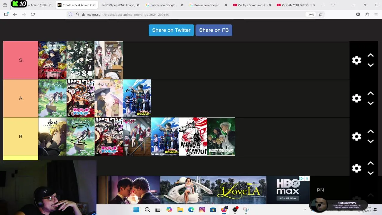Open the Windows Start menu
This screenshot has width=382, height=215.
tap(136, 210)
